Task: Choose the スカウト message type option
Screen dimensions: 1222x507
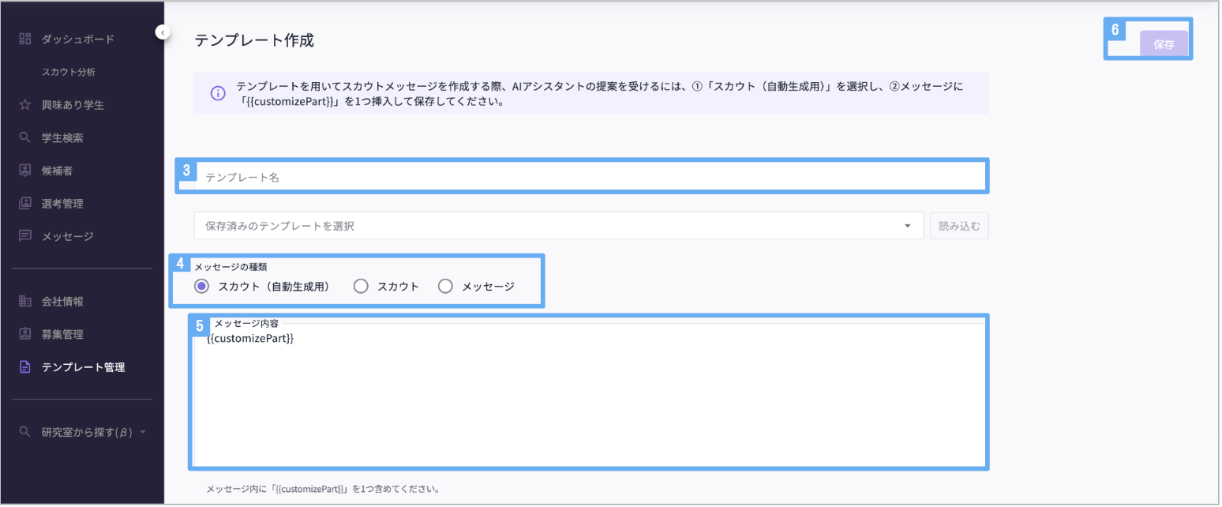Action: 361,286
